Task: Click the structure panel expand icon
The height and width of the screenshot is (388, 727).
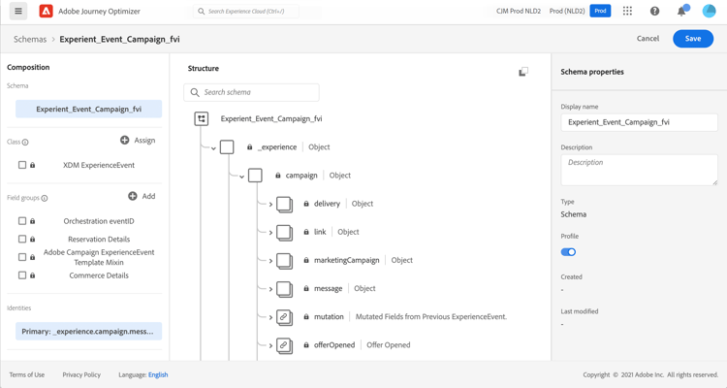Action: [x=523, y=72]
